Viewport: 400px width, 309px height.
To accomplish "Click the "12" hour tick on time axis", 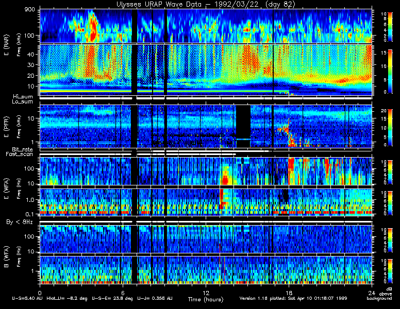I will click(206, 293).
